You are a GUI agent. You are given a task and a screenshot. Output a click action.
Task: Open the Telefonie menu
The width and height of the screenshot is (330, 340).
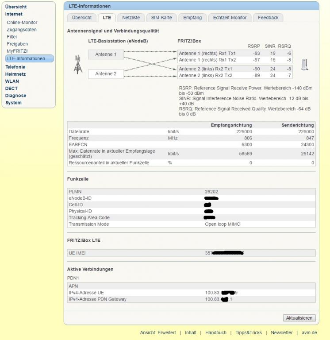tap(15, 67)
